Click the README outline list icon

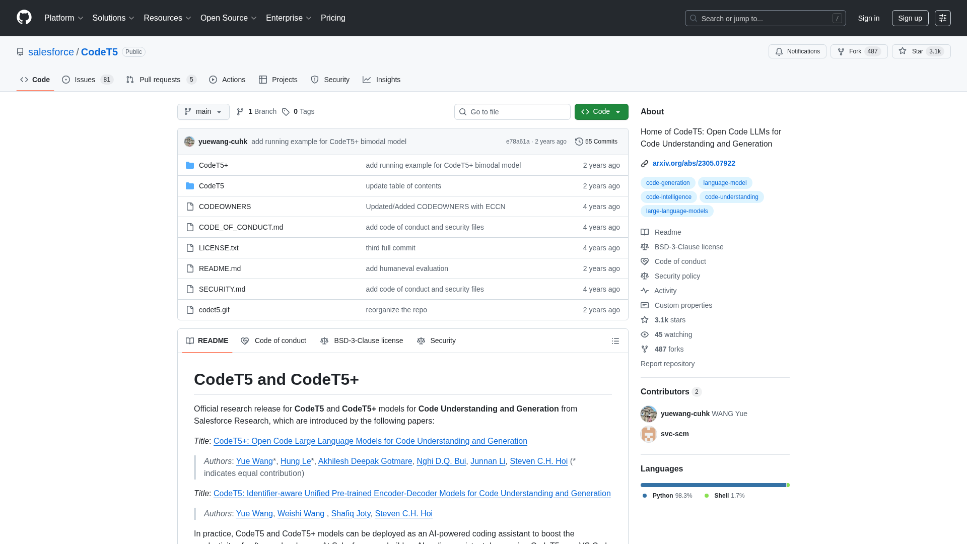tap(615, 341)
